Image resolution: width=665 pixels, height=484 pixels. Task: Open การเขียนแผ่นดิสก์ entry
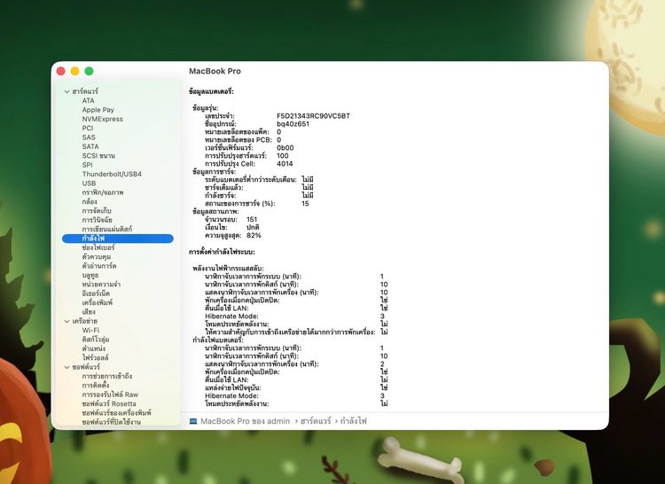107,230
